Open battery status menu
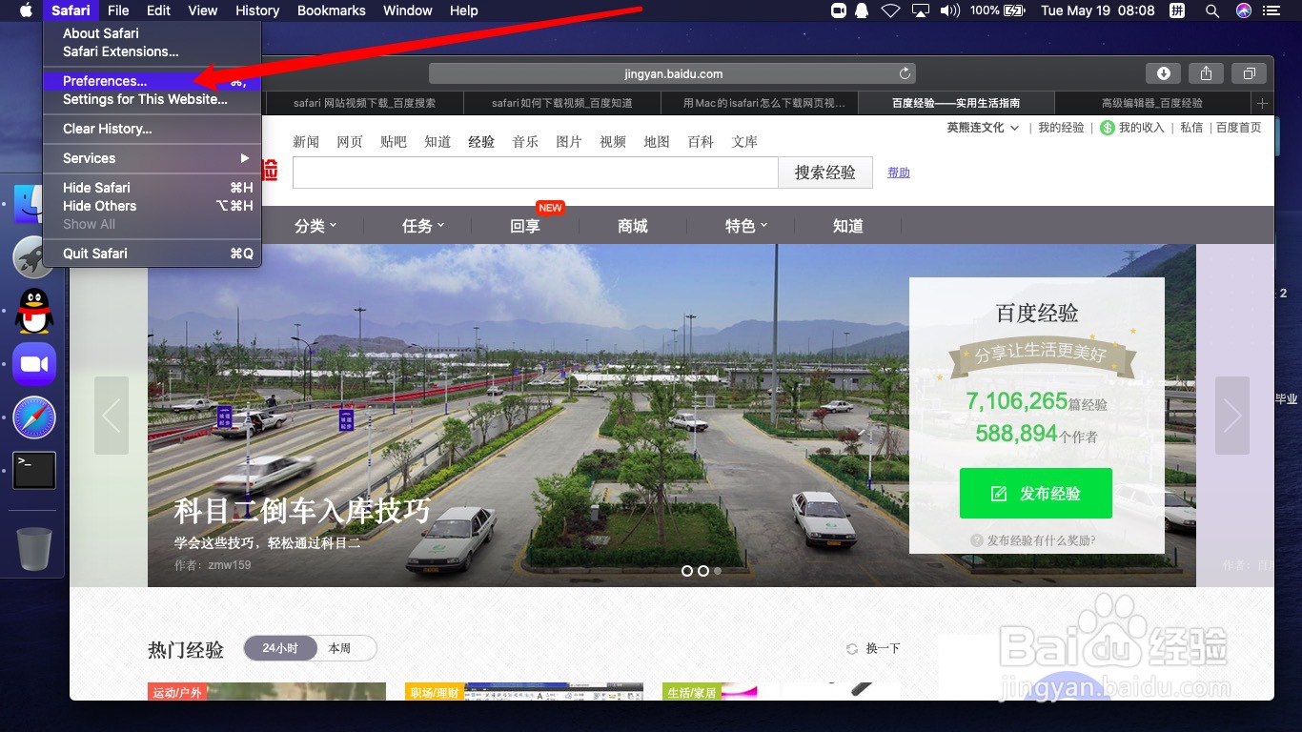This screenshot has height=732, width=1302. (998, 10)
